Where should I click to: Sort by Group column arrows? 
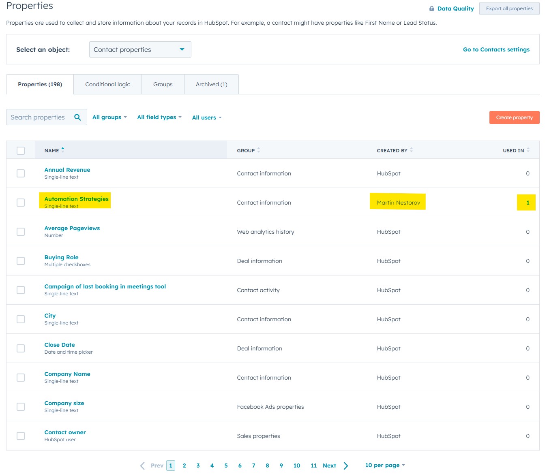[x=259, y=150]
